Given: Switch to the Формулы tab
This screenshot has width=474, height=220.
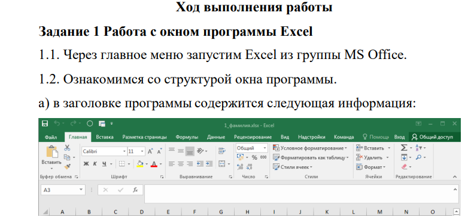Looking at the screenshot, I should point(187,137).
